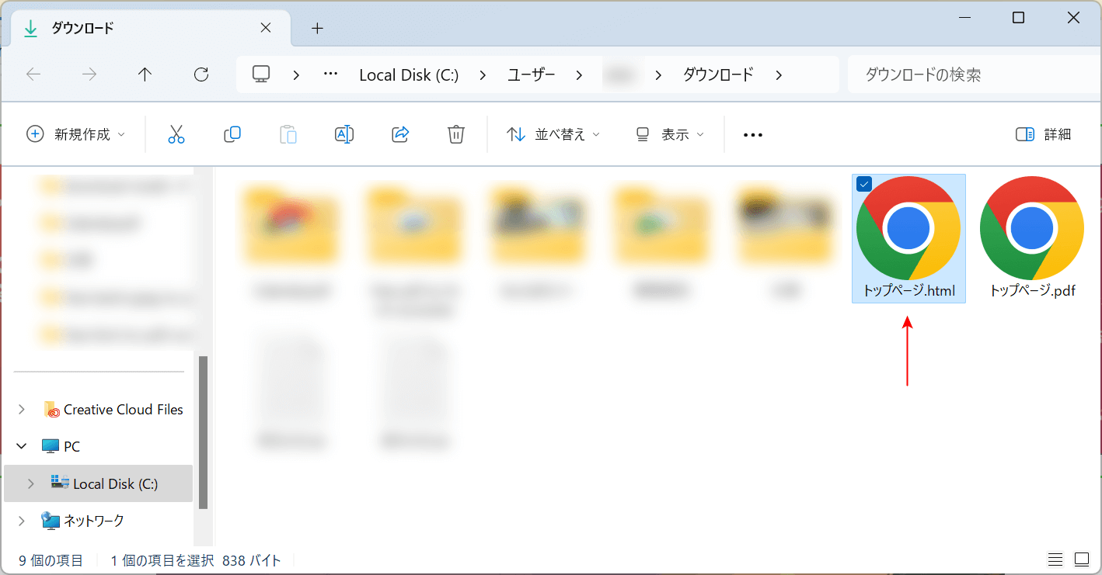Image resolution: width=1102 pixels, height=575 pixels.
Task: Click the Paste clipboard icon
Action: (x=288, y=134)
